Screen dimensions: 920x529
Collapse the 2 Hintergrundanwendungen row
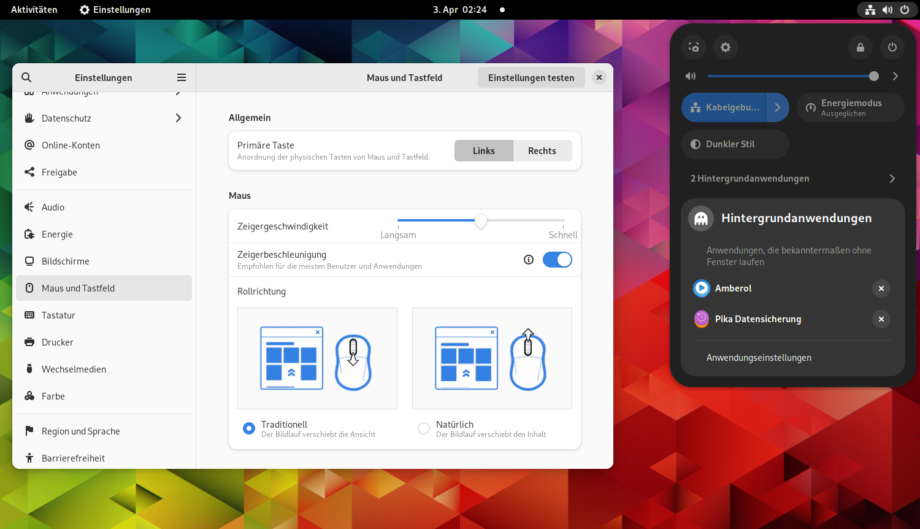click(x=792, y=179)
